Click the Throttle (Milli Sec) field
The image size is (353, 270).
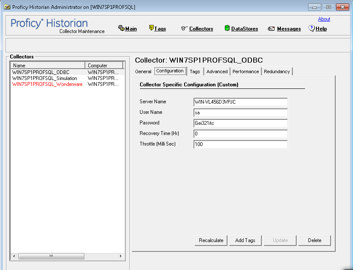pos(241,144)
